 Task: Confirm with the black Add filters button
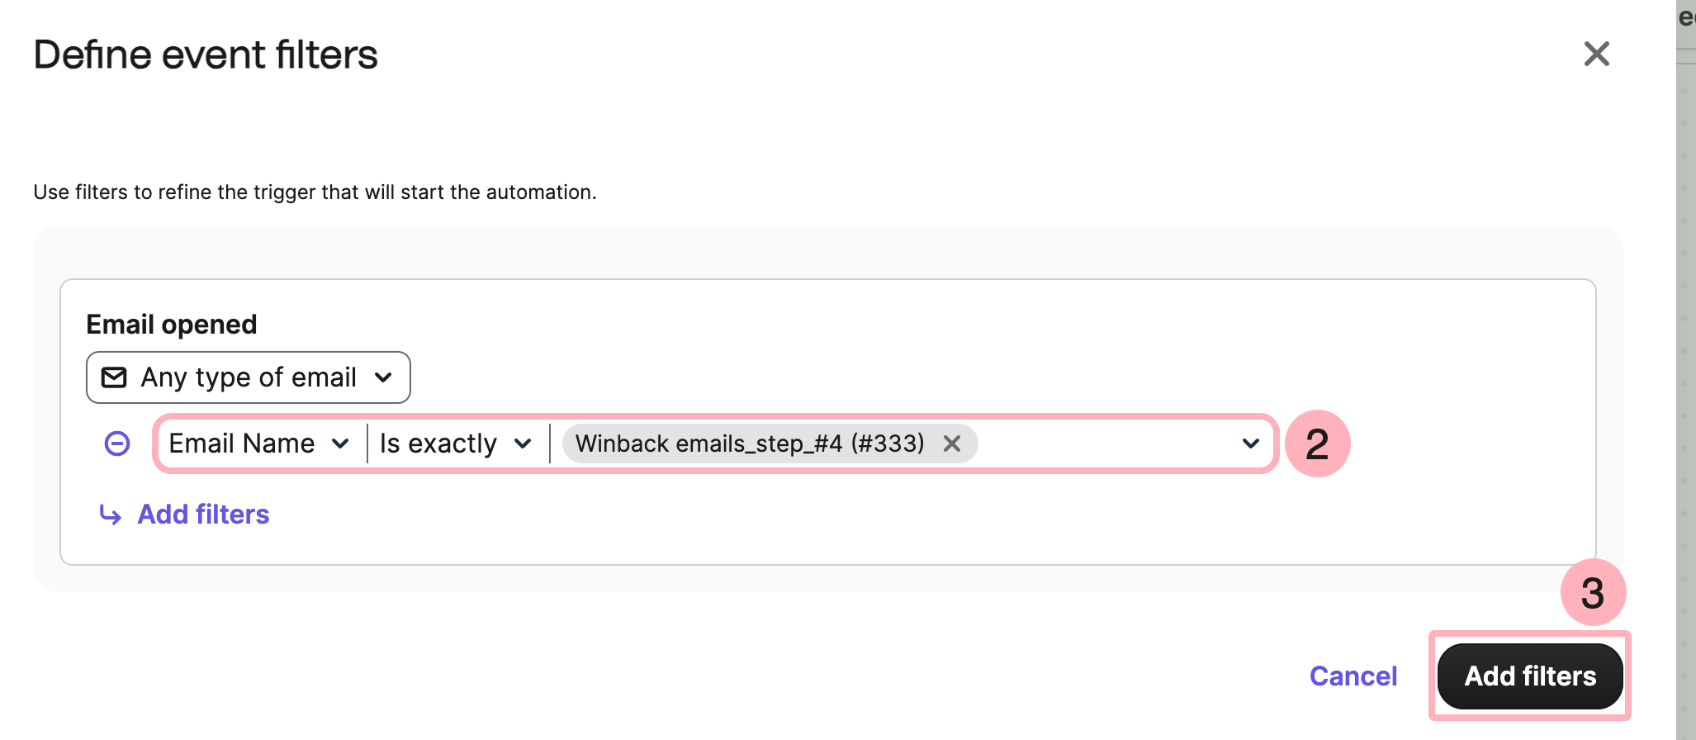(x=1529, y=676)
